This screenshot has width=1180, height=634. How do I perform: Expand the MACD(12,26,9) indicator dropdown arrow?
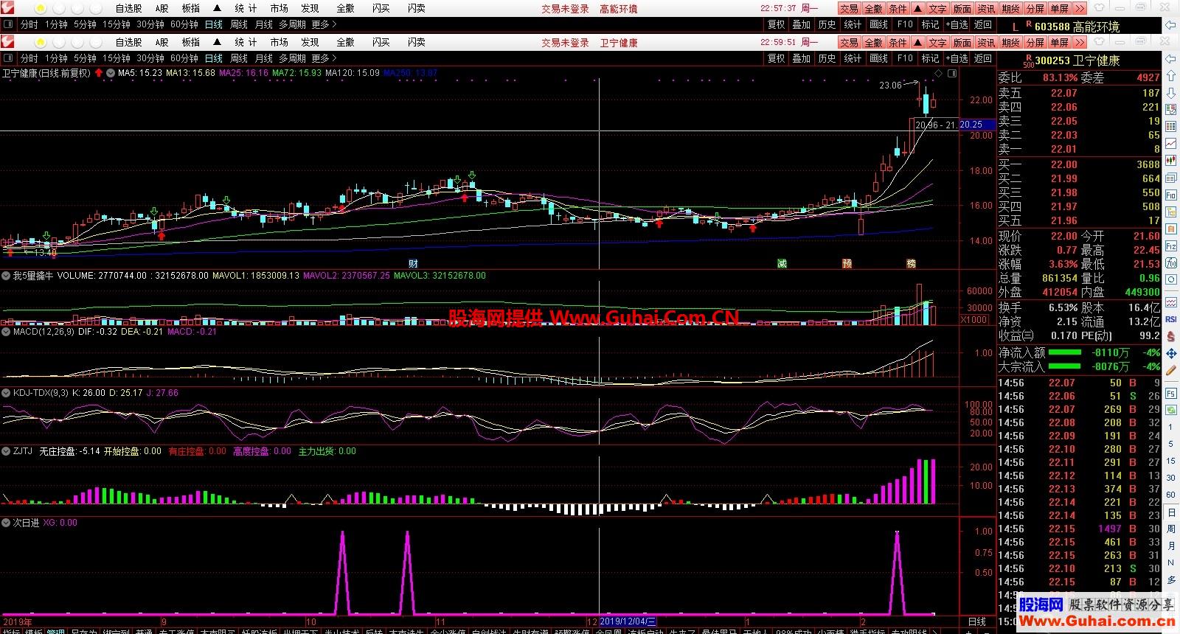coord(7,332)
